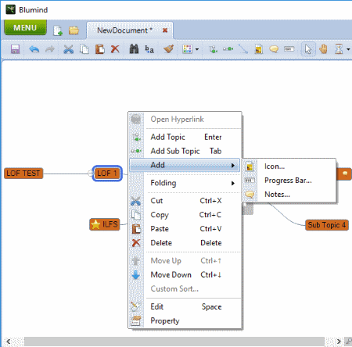Click the scissors Cut toolbar icon
This screenshot has width=352, height=347.
point(68,49)
